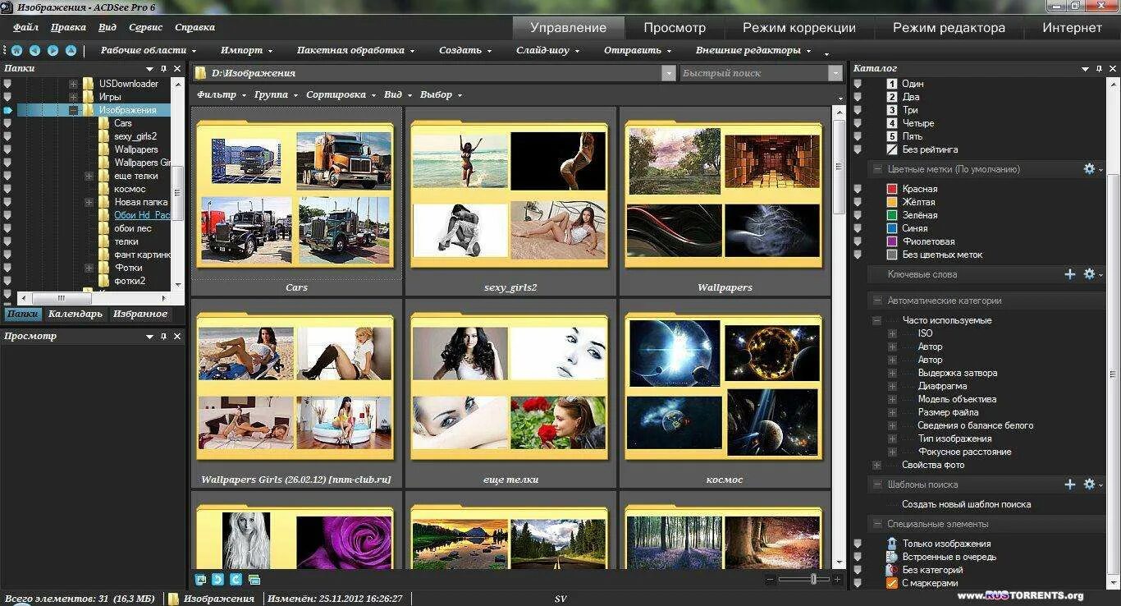Viewport: 1121px width, 606px height.
Task: Toggle easy-select marker next to Жёлтая
Action: click(858, 202)
